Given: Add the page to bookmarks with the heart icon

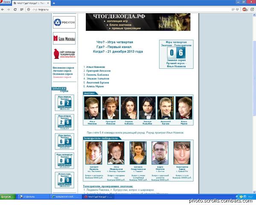Looking at the screenshot, I should 237,9.
